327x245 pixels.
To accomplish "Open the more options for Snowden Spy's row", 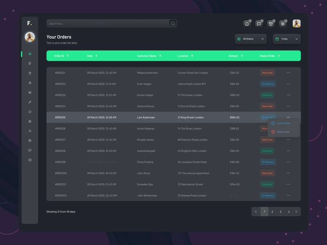I will [288, 185].
